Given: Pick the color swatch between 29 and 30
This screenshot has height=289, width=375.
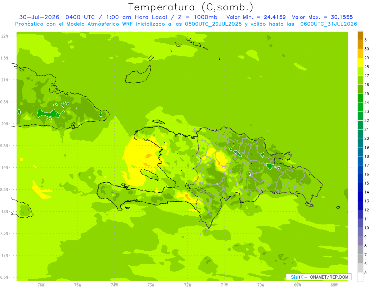Looking at the screenshot, I should click(360, 53).
